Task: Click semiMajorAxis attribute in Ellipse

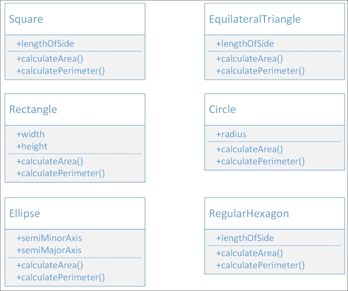Action: pos(49,250)
